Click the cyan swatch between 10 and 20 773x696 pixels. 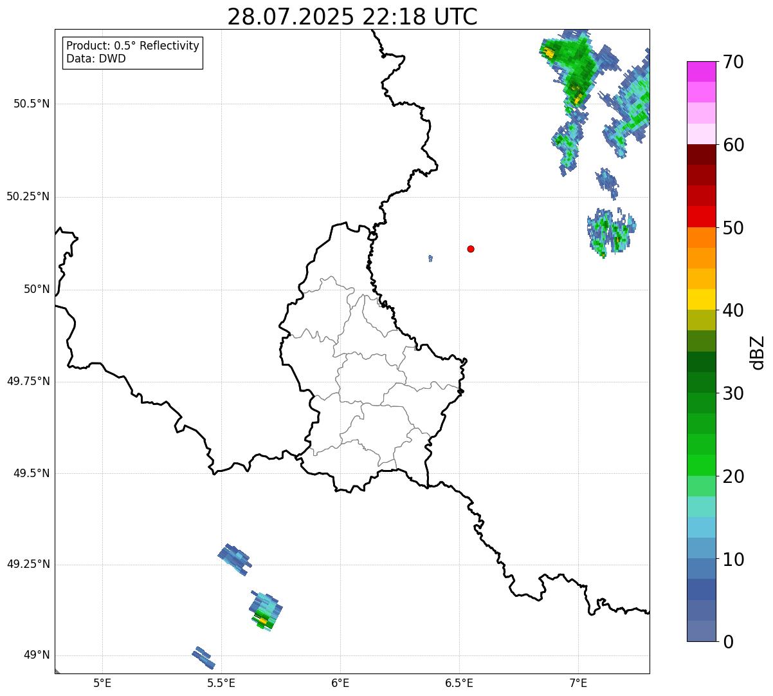(x=702, y=527)
